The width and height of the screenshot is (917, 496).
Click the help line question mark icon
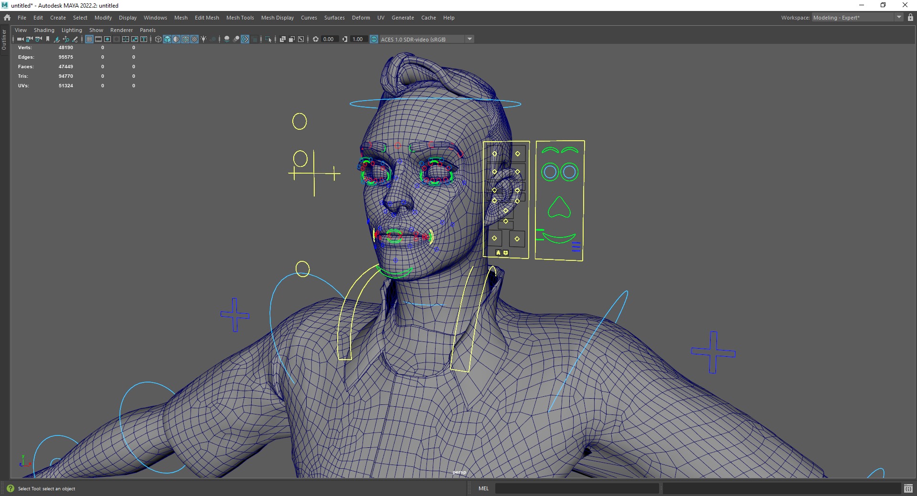point(11,488)
